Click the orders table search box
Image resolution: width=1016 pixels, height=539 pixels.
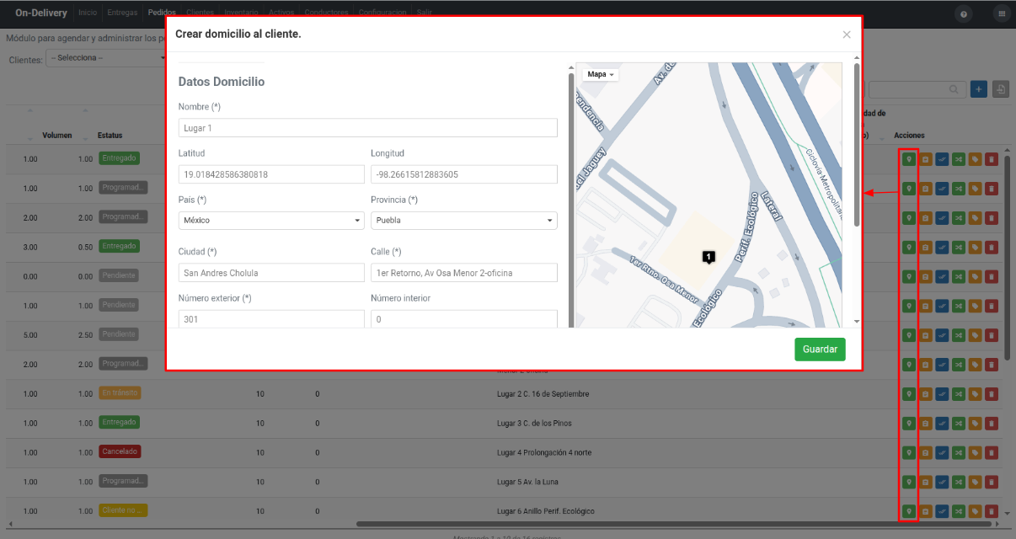pyautogui.click(x=917, y=89)
